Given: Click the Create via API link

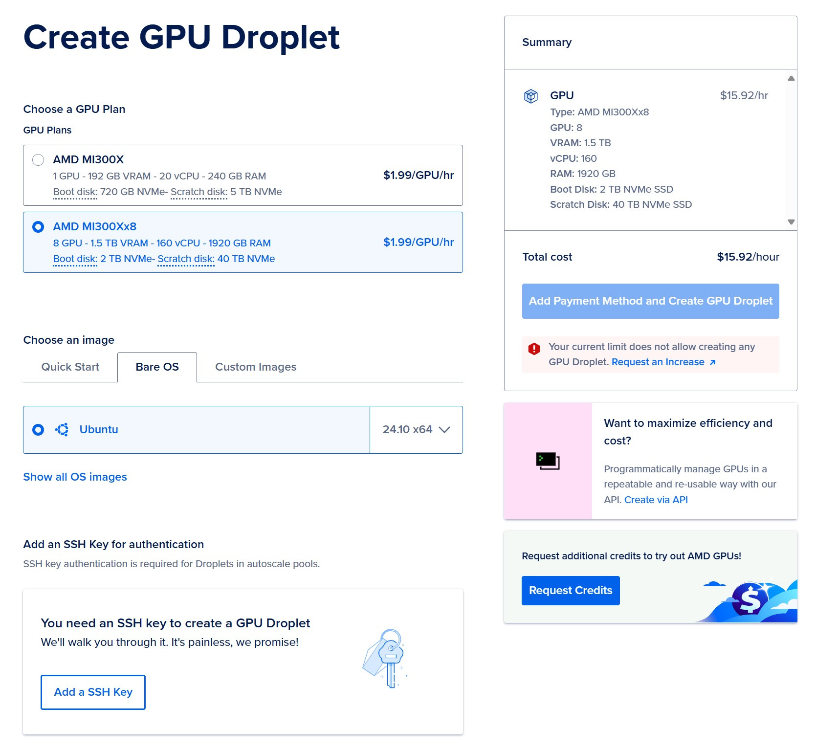Looking at the screenshot, I should coord(656,500).
